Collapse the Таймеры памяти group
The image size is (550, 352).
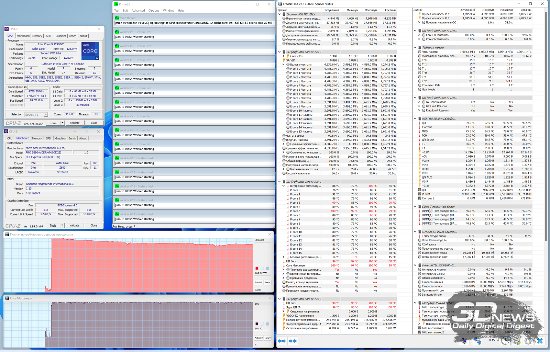coord(415,48)
